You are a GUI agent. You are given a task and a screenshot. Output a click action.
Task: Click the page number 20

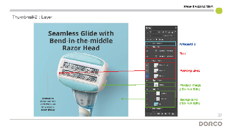click(219, 115)
